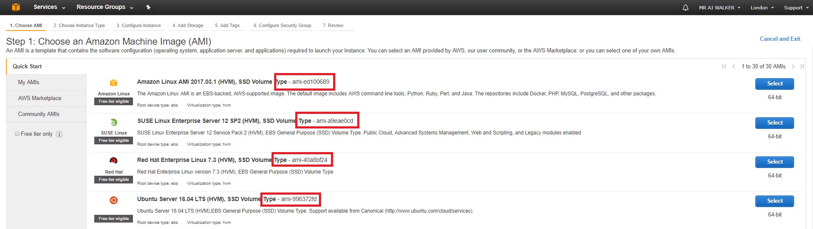The height and width of the screenshot is (229, 813).
Task: Select Ubuntu Server 16.04 LTS
Action: pyautogui.click(x=775, y=201)
